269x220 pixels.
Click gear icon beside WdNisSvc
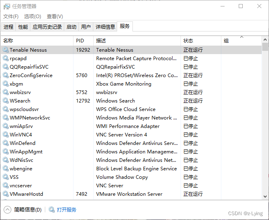click(6, 160)
